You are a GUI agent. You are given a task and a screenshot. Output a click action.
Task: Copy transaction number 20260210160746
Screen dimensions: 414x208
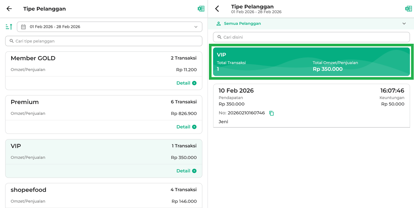272,113
